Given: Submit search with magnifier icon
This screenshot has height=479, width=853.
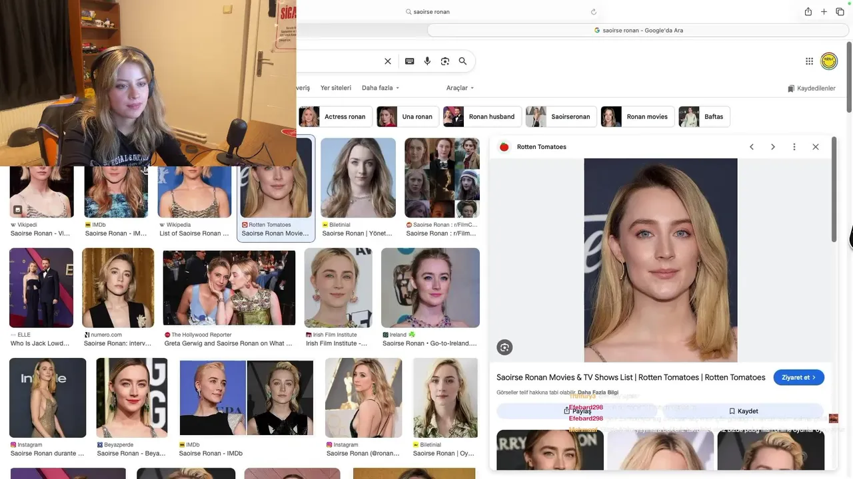Looking at the screenshot, I should (x=462, y=61).
